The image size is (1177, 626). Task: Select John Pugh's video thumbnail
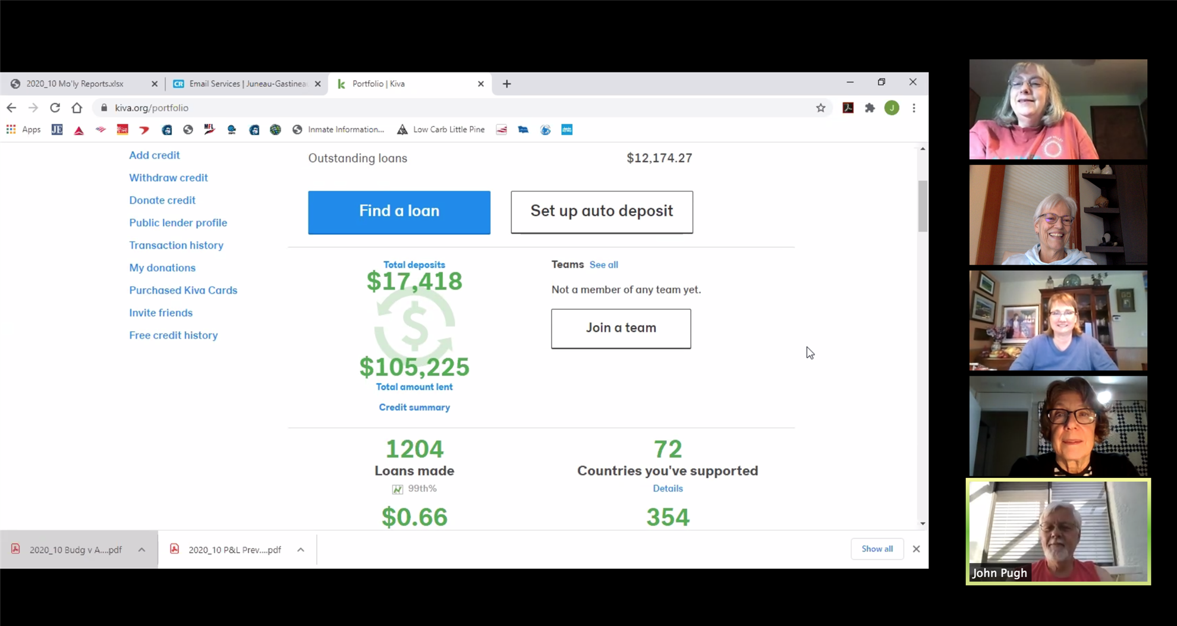point(1058,531)
